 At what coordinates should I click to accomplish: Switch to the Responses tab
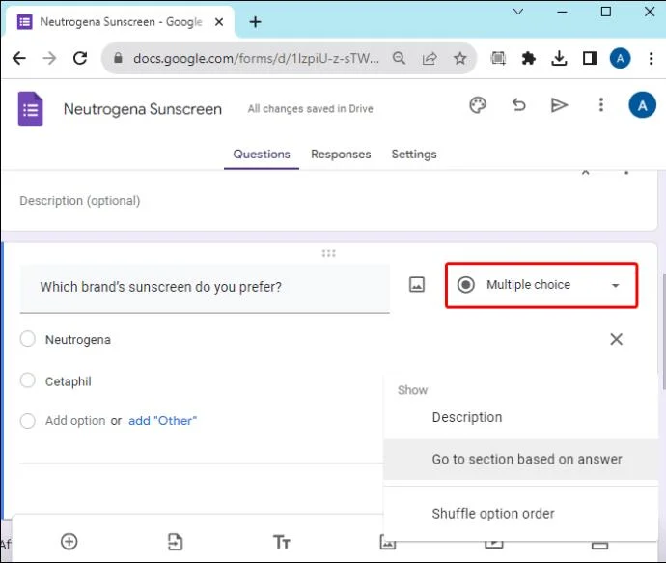tap(341, 154)
